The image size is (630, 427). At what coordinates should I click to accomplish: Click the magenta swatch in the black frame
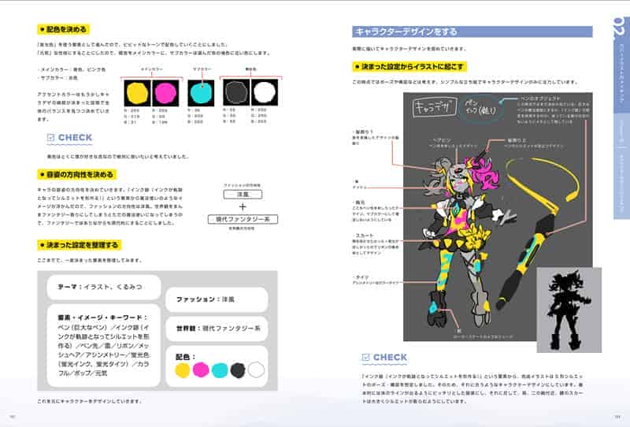tap(165, 93)
